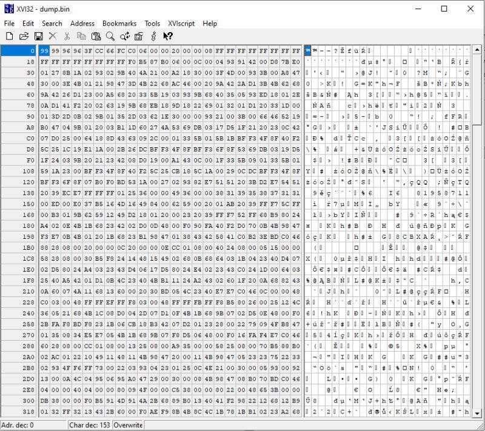Create a new file with the New icon
This screenshot has width=485, height=431.
[10, 36]
